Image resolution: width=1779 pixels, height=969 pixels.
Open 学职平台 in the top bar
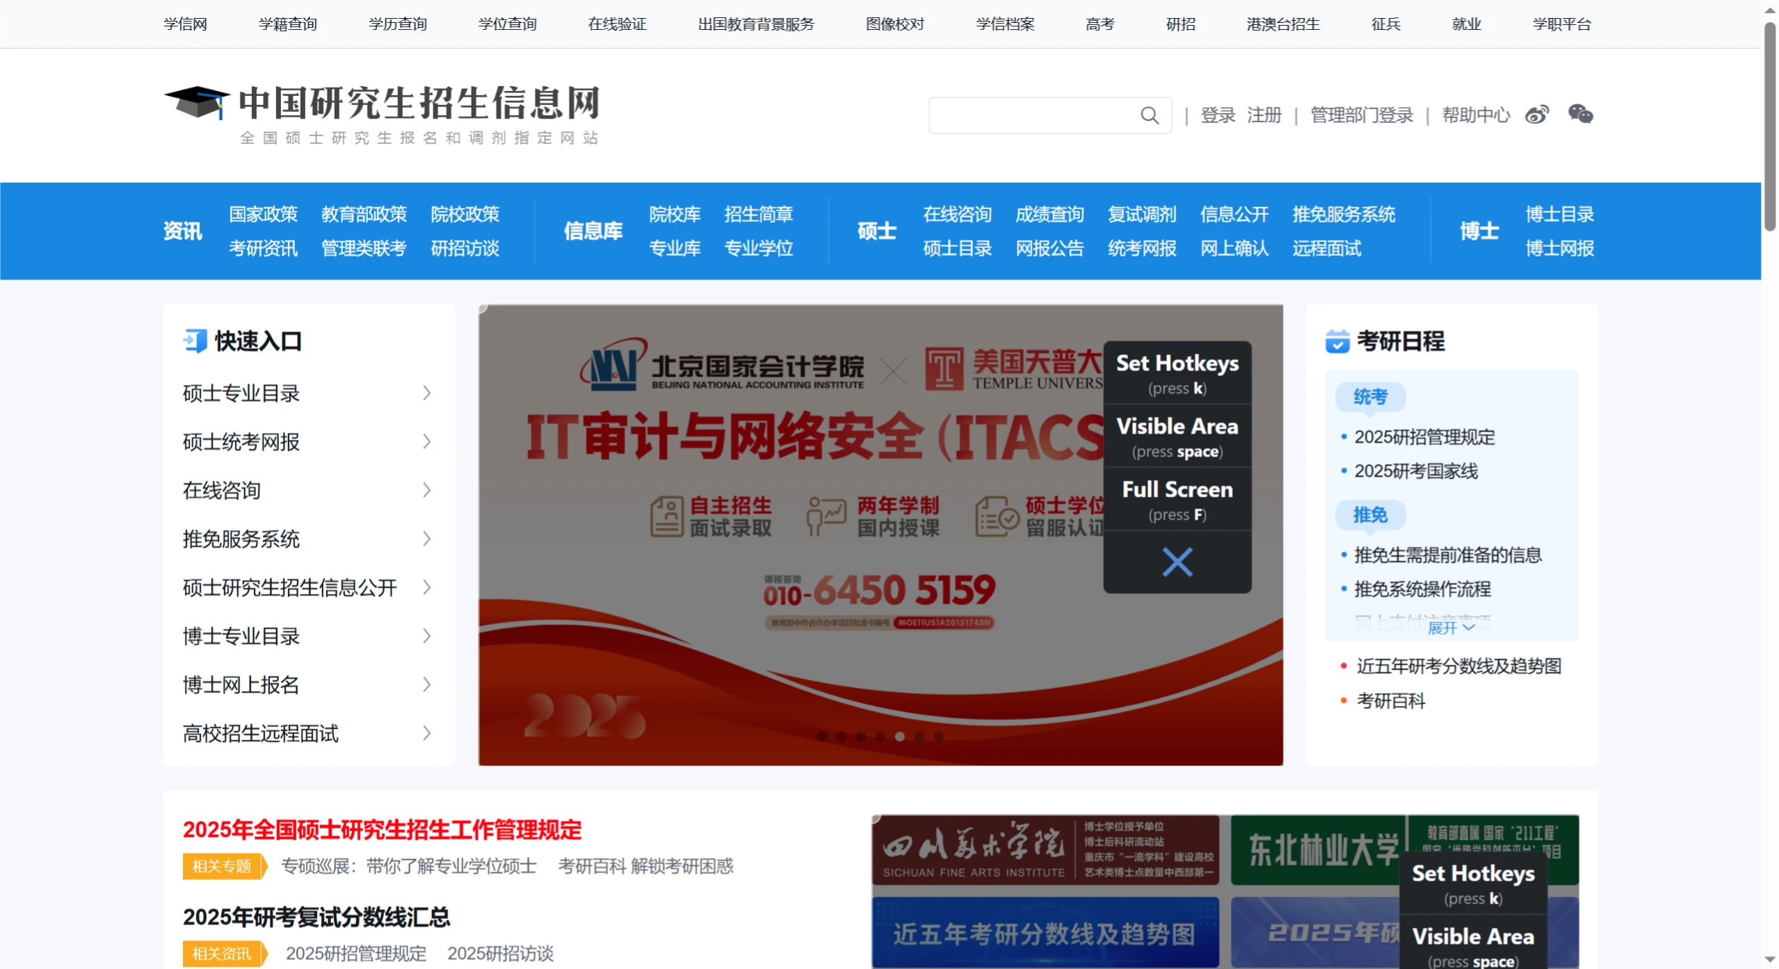pyautogui.click(x=1562, y=24)
